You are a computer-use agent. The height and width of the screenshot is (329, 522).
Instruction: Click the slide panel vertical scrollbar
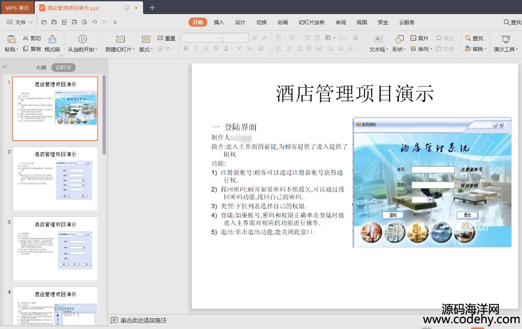click(104, 115)
